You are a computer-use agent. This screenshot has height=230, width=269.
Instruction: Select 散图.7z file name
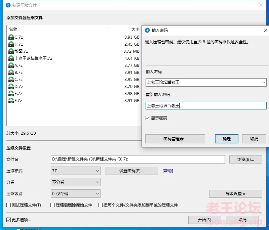(x=21, y=51)
